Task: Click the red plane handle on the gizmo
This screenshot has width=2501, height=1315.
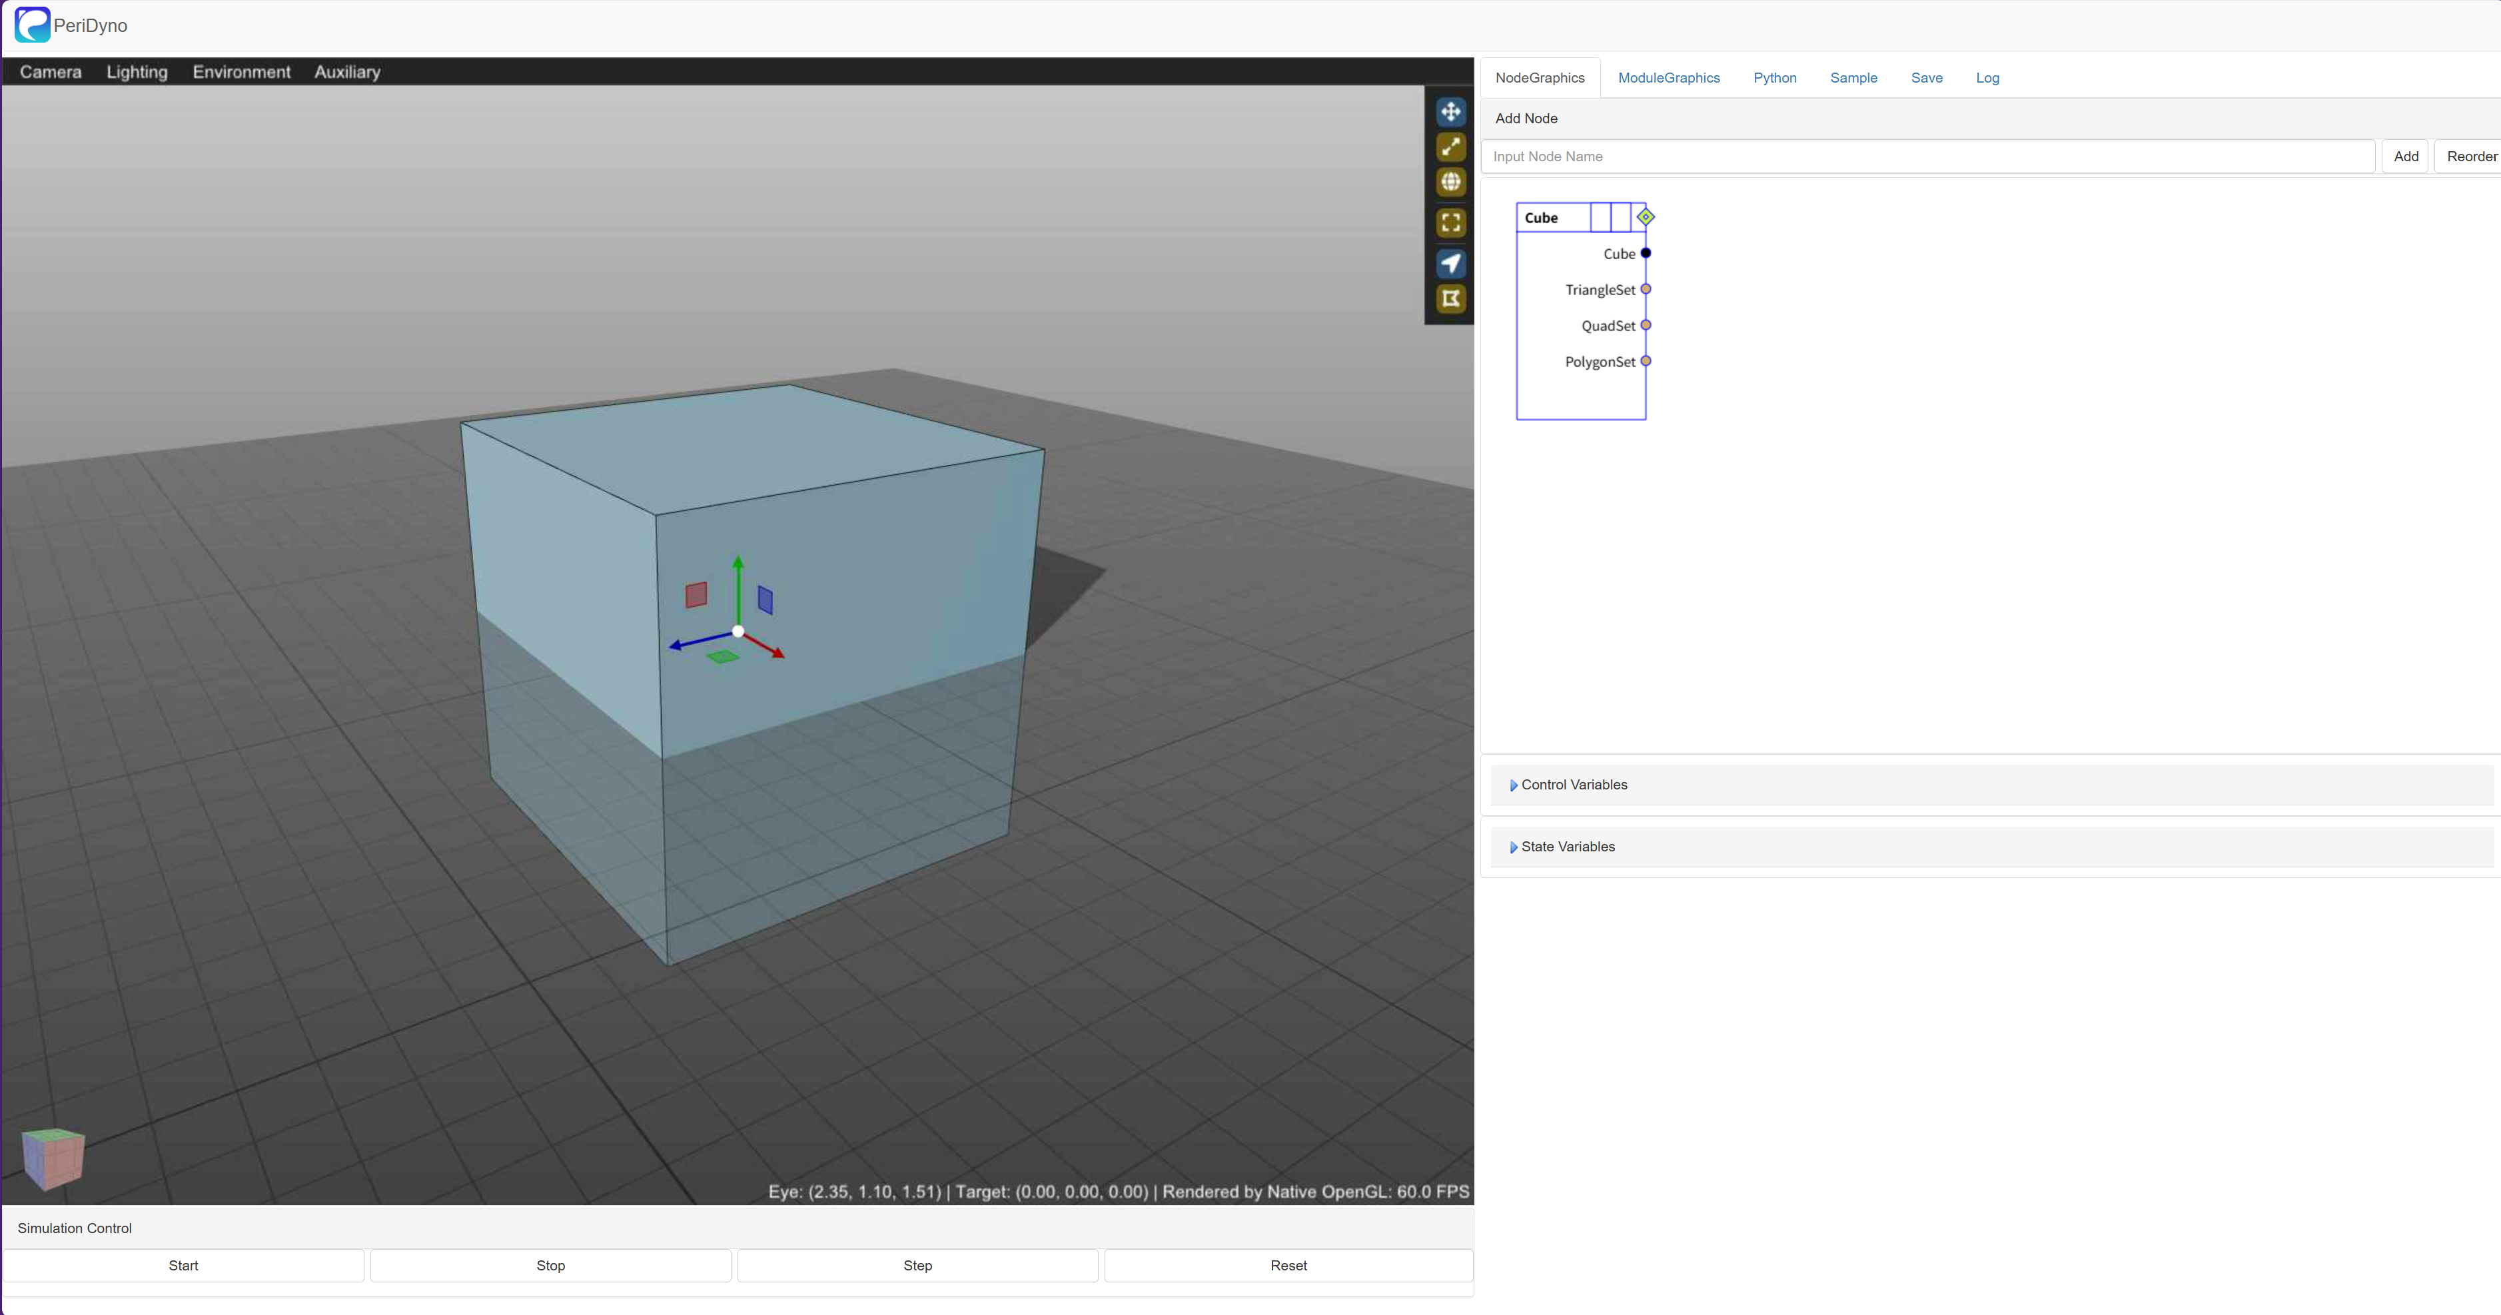Action: point(696,595)
